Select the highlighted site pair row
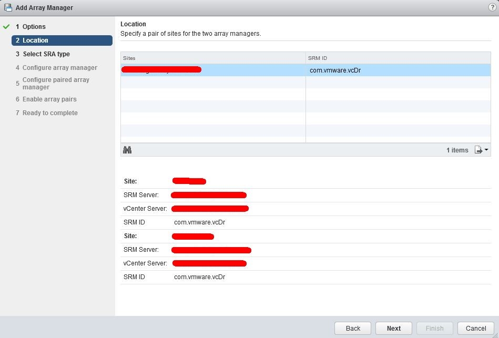499x338 pixels. pos(305,70)
